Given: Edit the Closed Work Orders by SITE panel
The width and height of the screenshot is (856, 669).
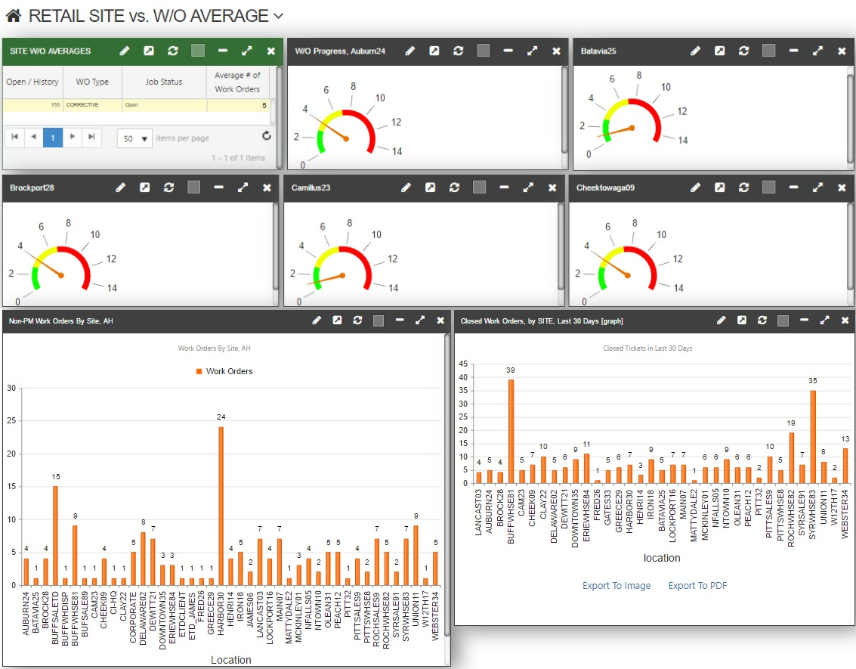Looking at the screenshot, I should click(722, 321).
